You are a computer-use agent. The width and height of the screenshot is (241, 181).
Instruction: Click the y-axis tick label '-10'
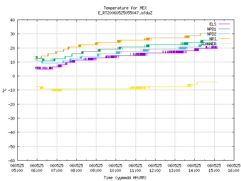pyautogui.click(x=12, y=90)
